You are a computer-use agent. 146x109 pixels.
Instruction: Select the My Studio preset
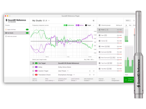(x=17, y=33)
